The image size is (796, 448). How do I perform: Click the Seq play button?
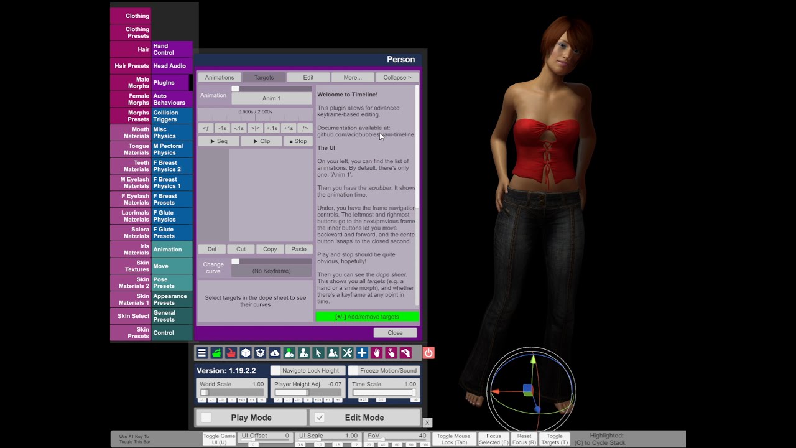219,141
